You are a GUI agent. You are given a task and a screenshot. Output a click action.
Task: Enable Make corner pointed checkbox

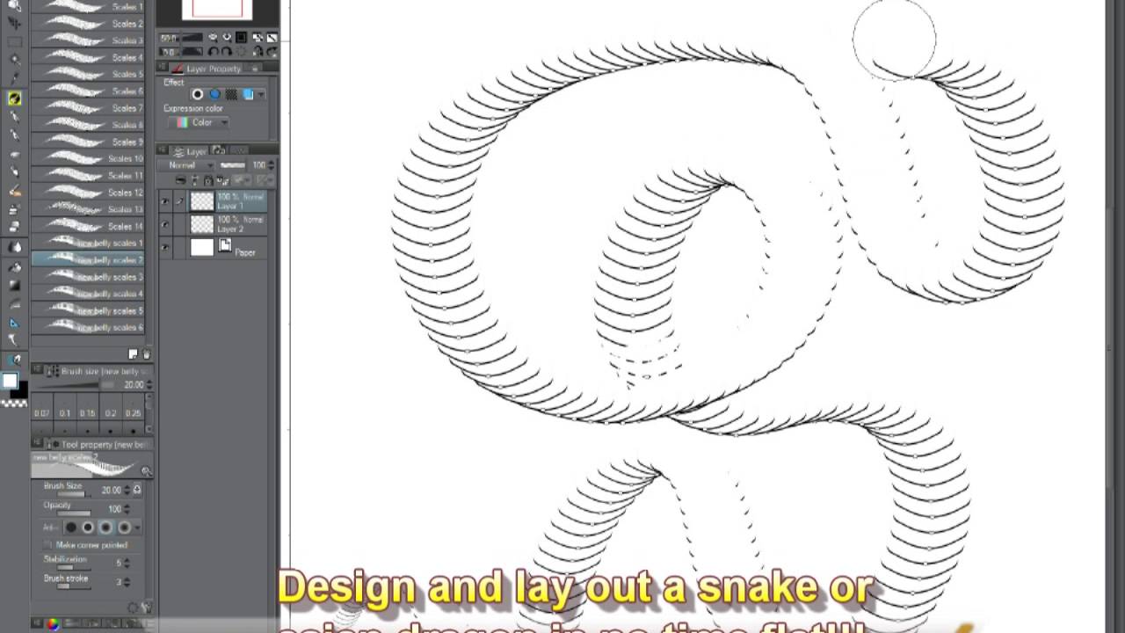click(48, 545)
